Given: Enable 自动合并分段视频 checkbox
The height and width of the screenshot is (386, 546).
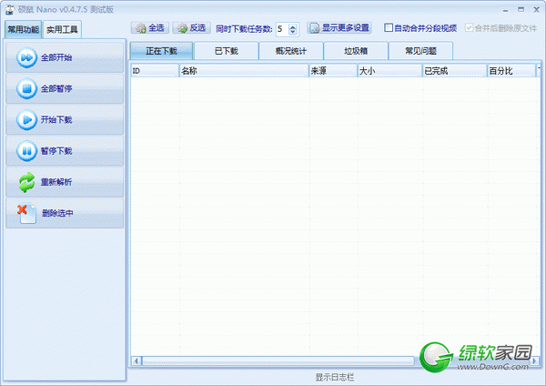Looking at the screenshot, I should tap(389, 27).
